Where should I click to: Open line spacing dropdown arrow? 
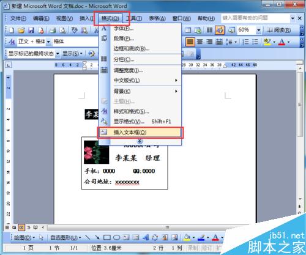click(236, 42)
